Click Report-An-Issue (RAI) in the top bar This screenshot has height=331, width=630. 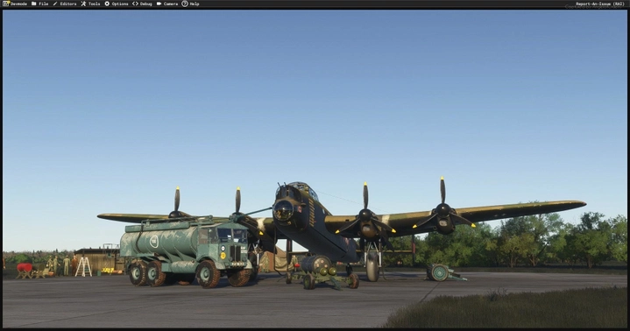(600, 4)
